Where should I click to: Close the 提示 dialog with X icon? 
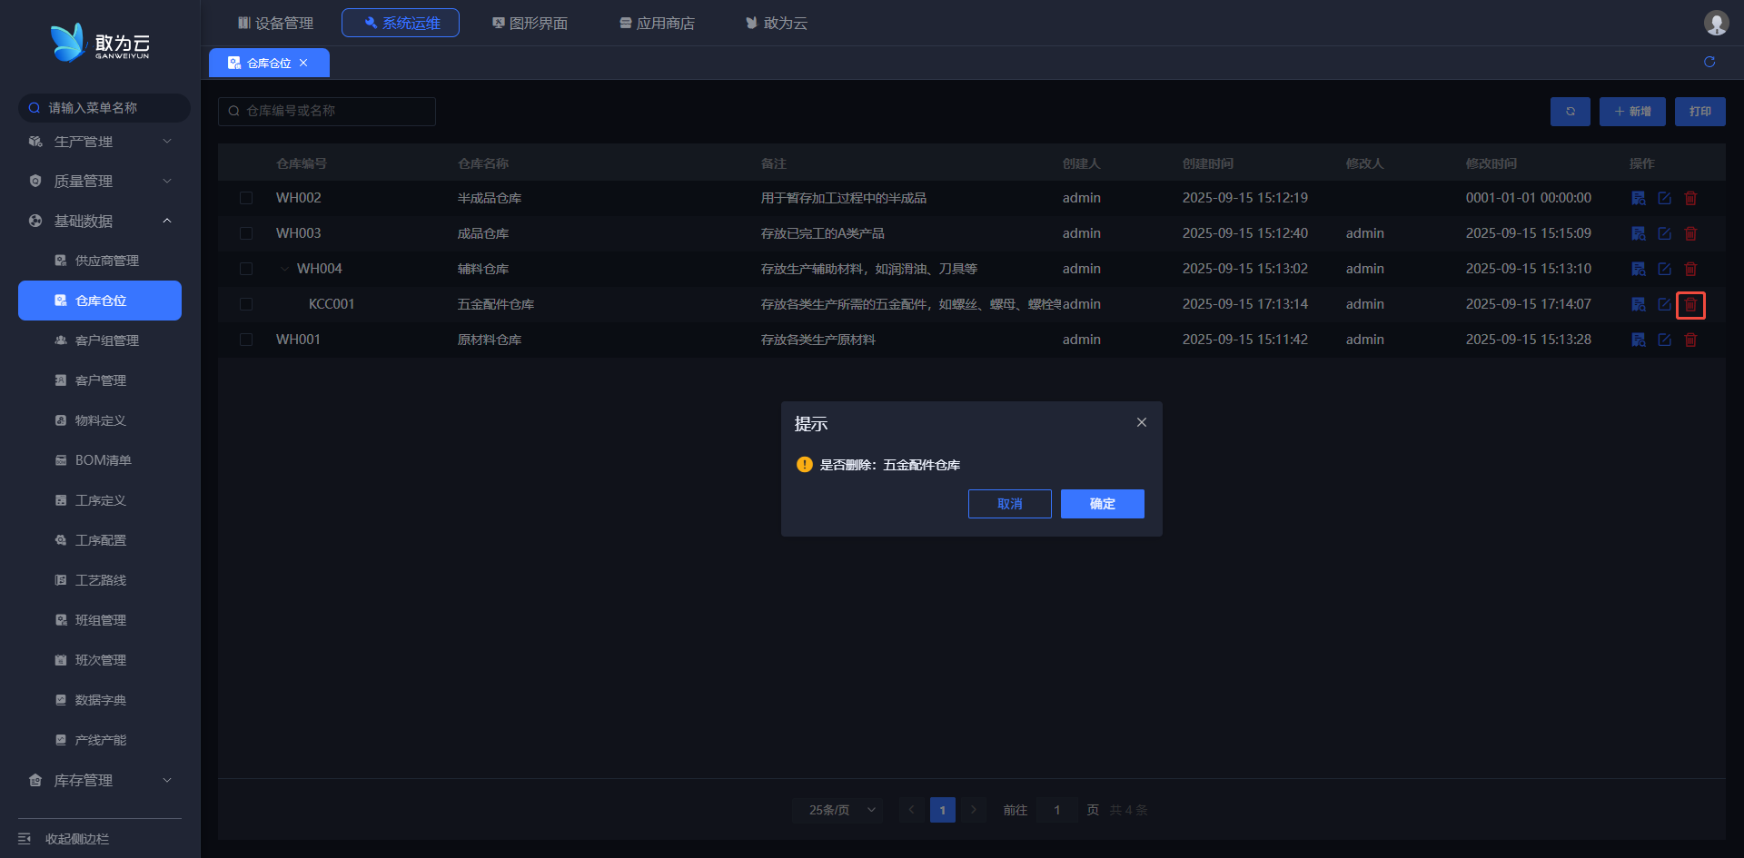pyautogui.click(x=1142, y=422)
